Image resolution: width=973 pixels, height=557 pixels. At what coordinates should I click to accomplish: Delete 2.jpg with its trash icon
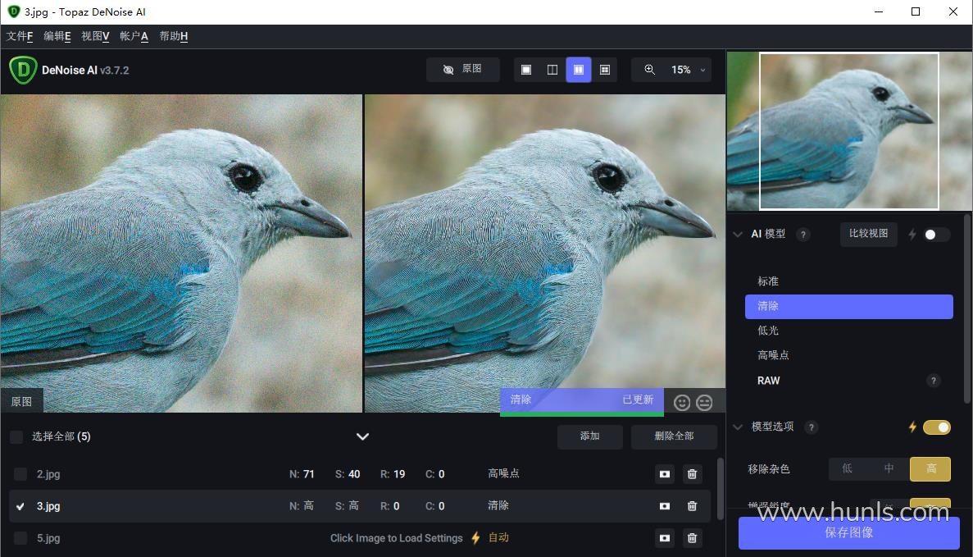pos(692,474)
